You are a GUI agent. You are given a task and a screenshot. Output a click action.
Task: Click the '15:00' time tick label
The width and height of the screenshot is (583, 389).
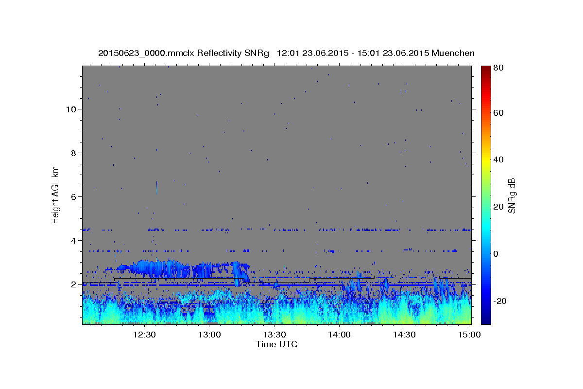click(x=469, y=335)
